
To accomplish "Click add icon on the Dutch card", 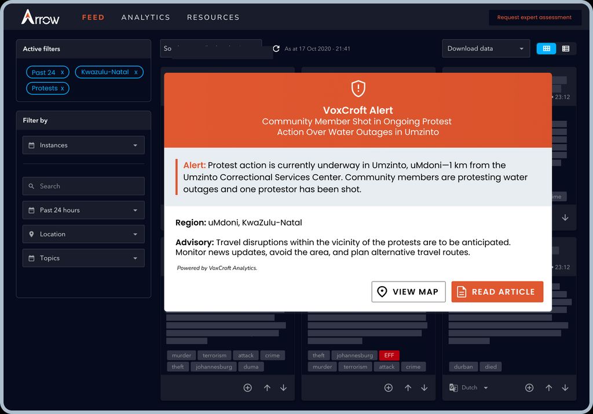I will pos(529,387).
